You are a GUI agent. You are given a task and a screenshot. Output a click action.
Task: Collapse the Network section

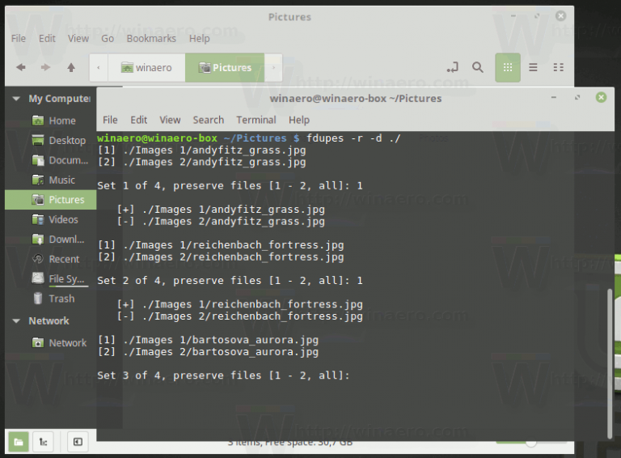click(x=16, y=320)
